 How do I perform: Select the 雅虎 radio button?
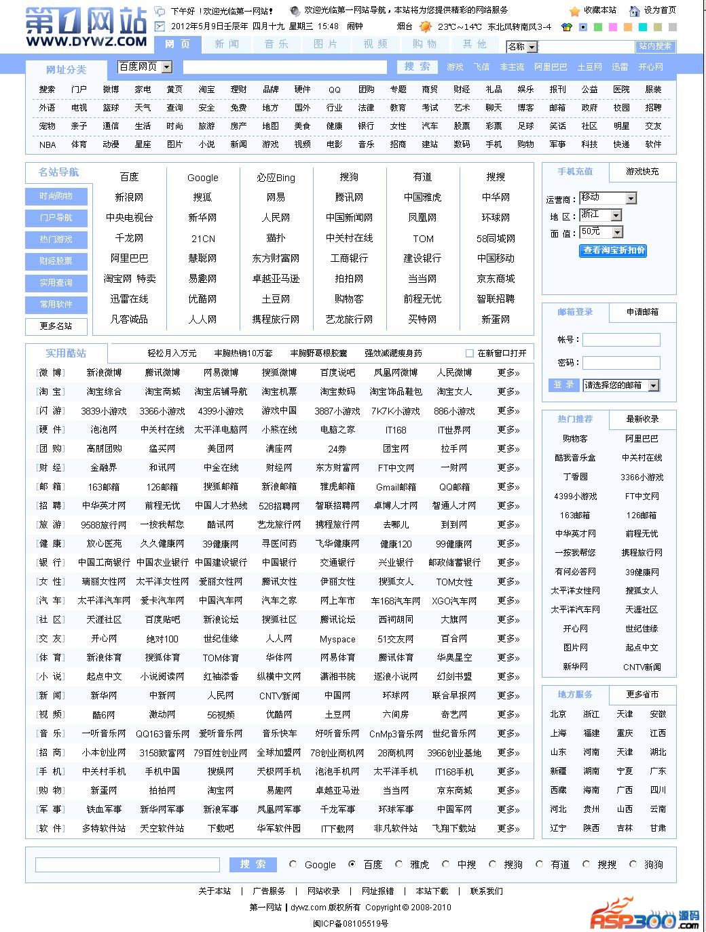click(399, 864)
